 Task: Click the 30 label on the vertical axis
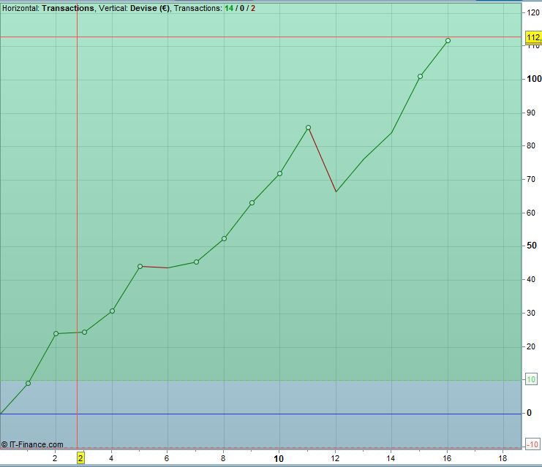click(x=531, y=313)
